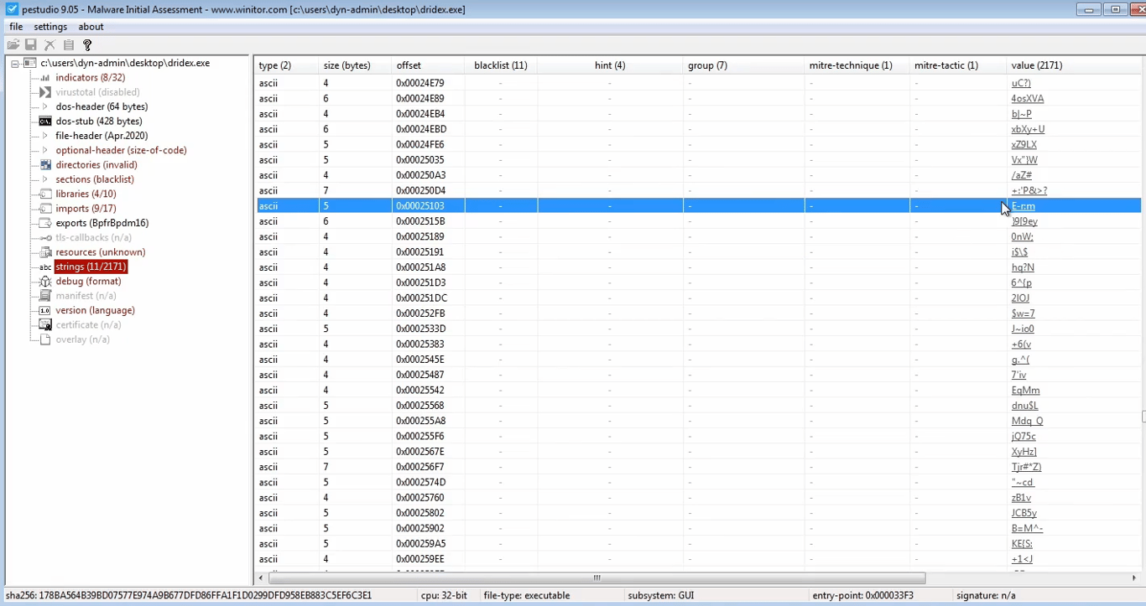Image resolution: width=1146 pixels, height=606 pixels.
Task: Open the about menu
Action: (91, 27)
